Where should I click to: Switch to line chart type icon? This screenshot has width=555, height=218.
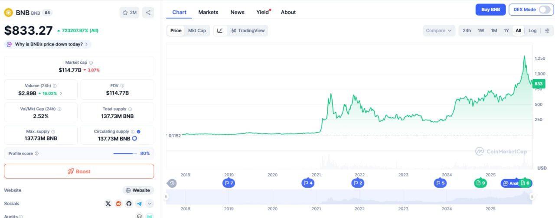pos(220,30)
